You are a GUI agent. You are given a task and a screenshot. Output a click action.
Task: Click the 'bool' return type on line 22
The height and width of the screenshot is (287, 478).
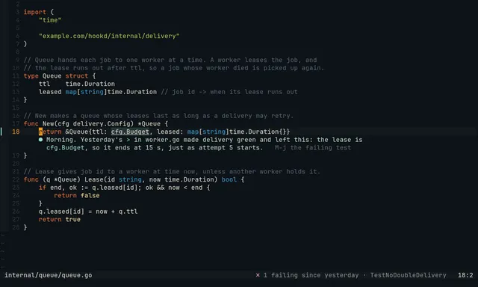(x=229, y=179)
